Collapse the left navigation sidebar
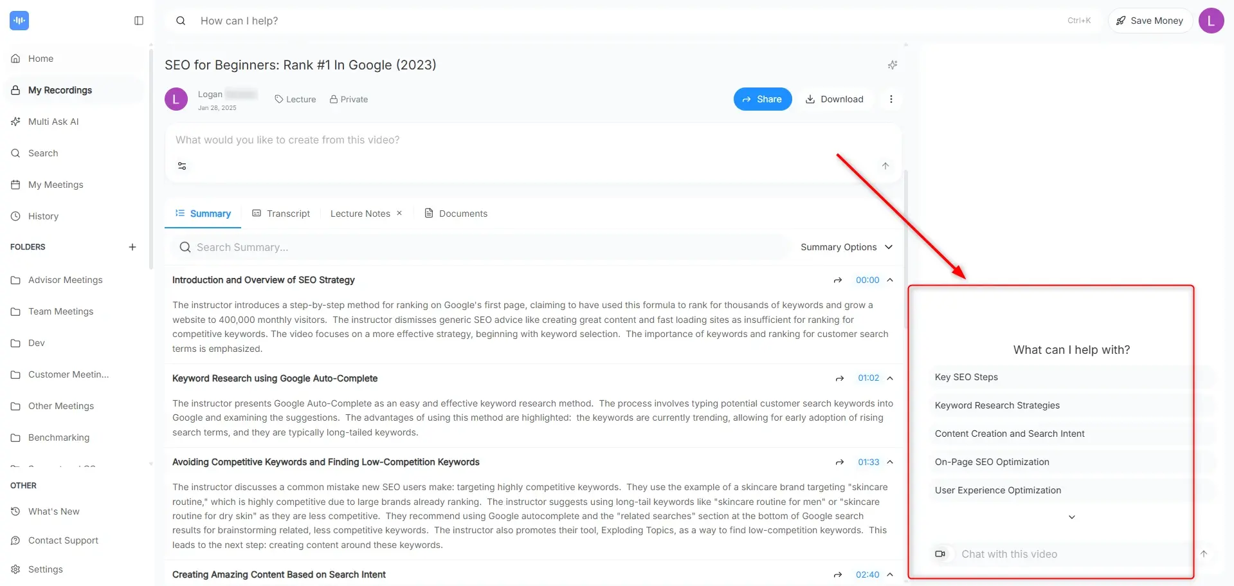This screenshot has height=586, width=1234. click(x=138, y=21)
